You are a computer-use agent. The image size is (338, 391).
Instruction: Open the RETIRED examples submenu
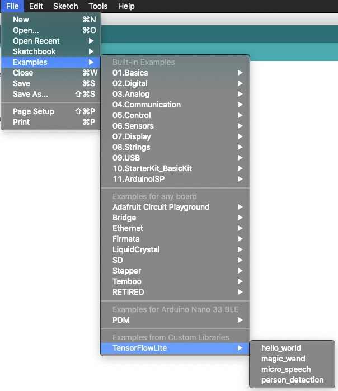click(175, 292)
